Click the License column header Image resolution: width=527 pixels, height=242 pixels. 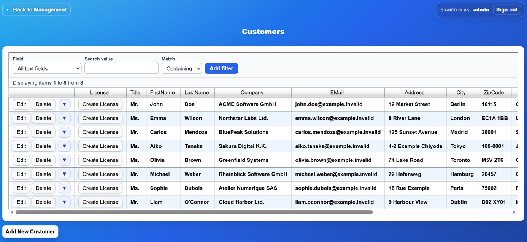pos(100,92)
